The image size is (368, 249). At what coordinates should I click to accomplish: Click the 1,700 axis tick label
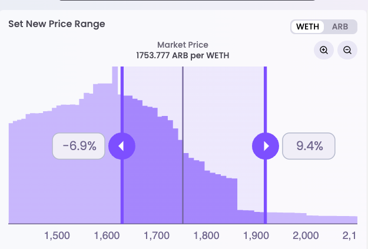point(157,235)
